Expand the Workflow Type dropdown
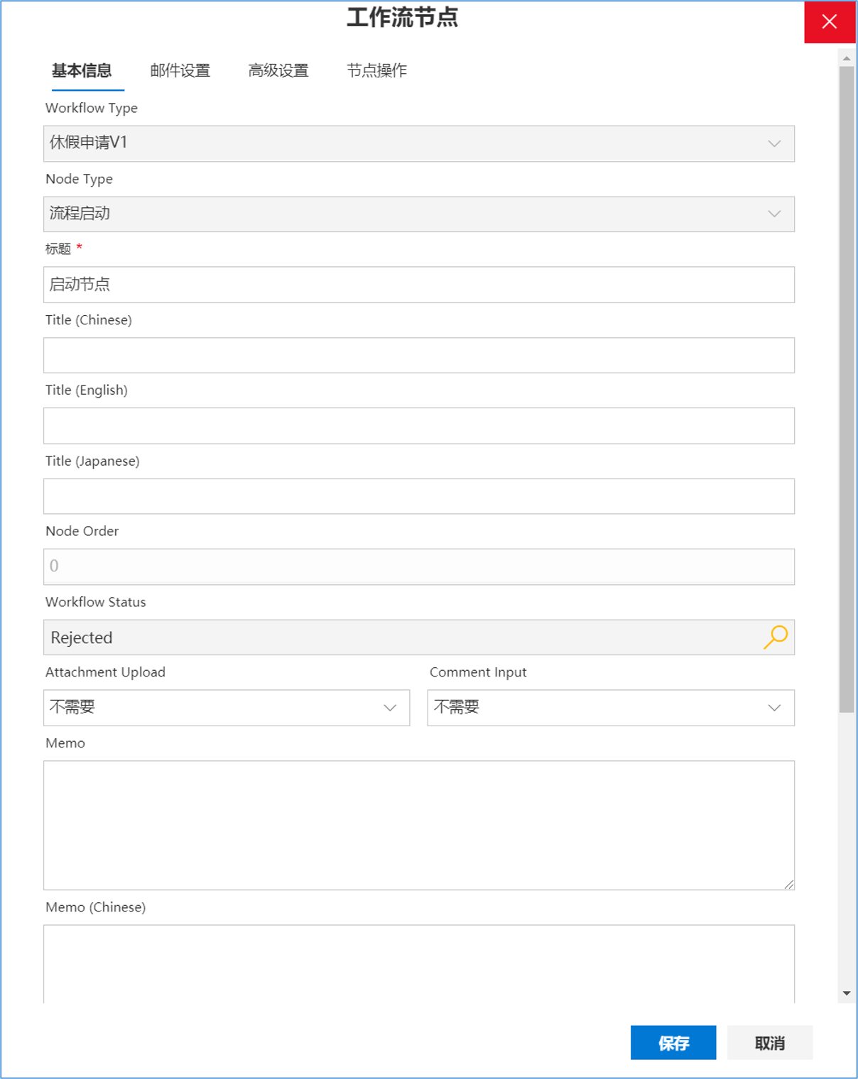The image size is (858, 1079). [x=419, y=143]
